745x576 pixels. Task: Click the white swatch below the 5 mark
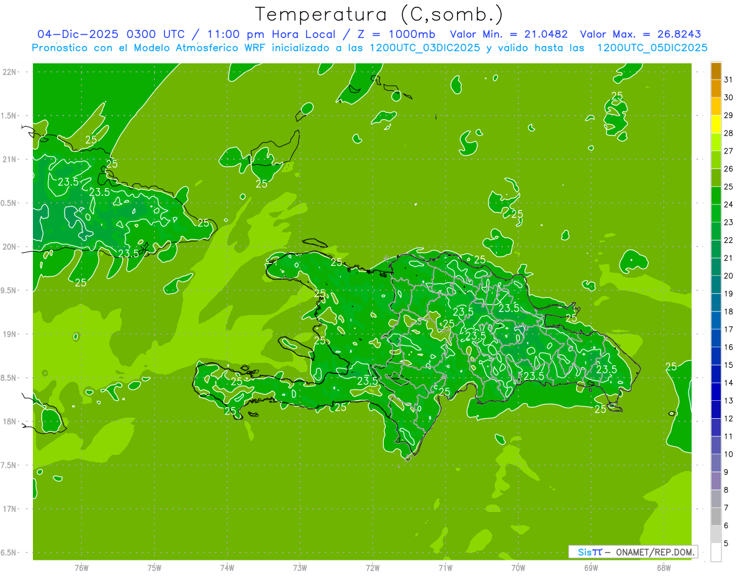pyautogui.click(x=716, y=552)
